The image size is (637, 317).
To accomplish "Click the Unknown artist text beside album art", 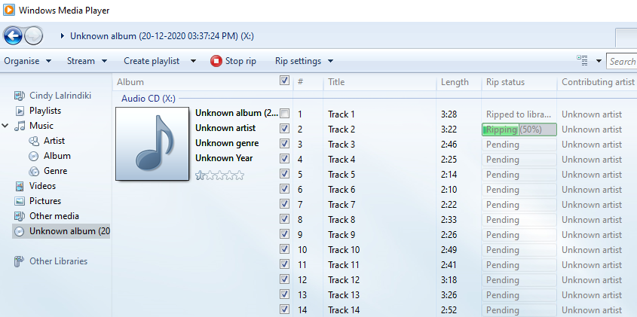I will [x=225, y=128].
